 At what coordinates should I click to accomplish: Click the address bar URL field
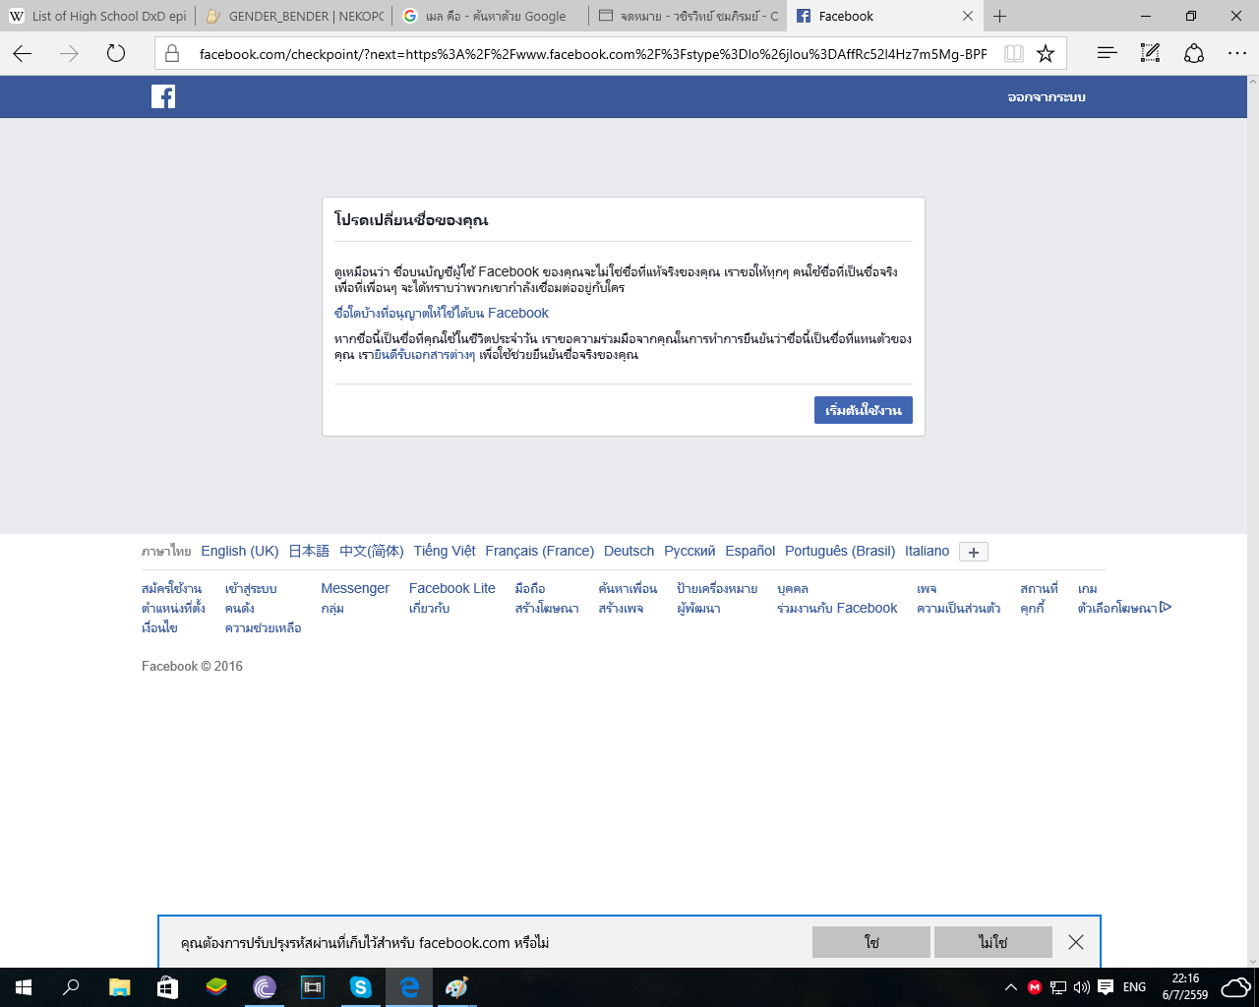click(x=593, y=54)
